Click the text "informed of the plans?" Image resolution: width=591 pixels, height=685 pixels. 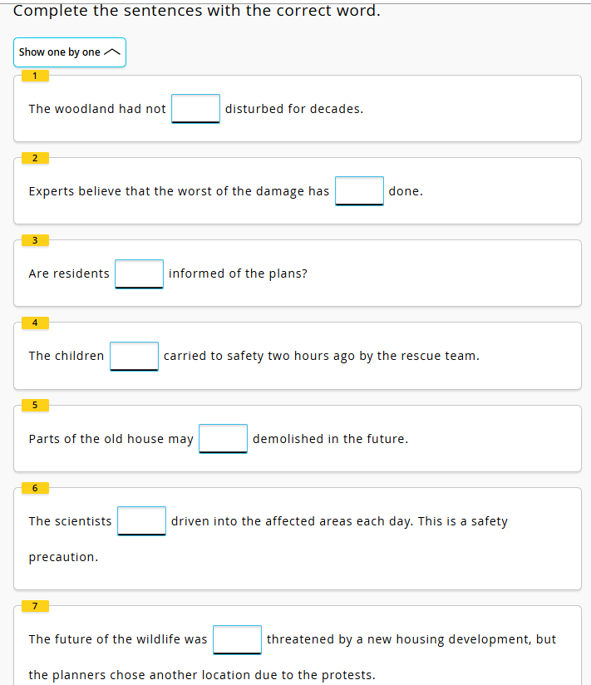tap(238, 274)
